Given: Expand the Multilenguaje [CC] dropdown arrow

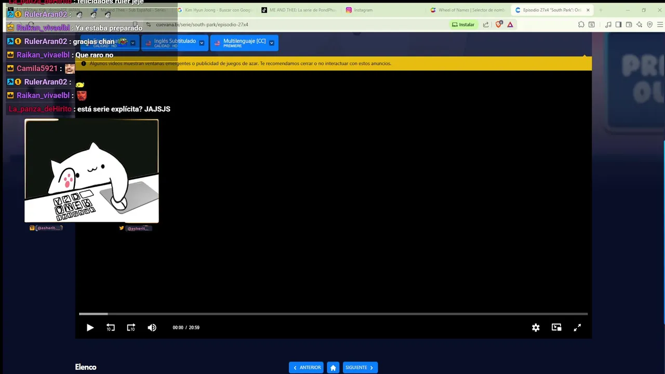Looking at the screenshot, I should pos(271,43).
